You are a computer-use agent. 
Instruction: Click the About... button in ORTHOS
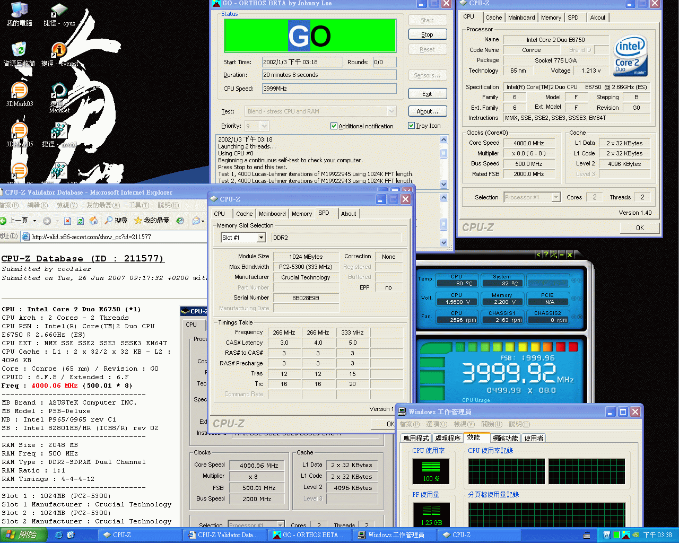pyautogui.click(x=428, y=111)
